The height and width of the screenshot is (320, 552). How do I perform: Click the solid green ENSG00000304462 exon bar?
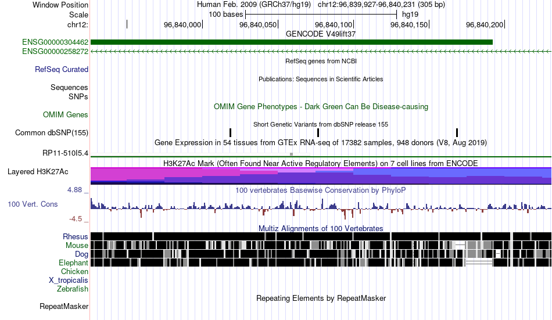[x=292, y=42]
